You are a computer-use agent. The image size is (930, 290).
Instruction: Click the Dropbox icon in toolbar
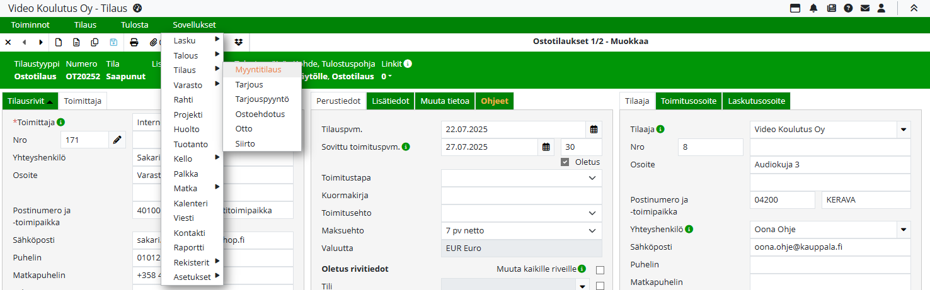click(239, 42)
